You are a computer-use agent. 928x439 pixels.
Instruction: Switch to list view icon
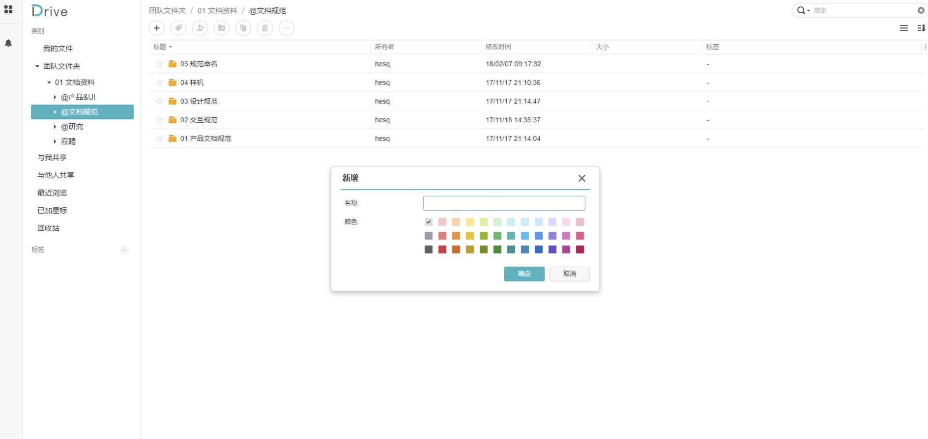point(904,28)
